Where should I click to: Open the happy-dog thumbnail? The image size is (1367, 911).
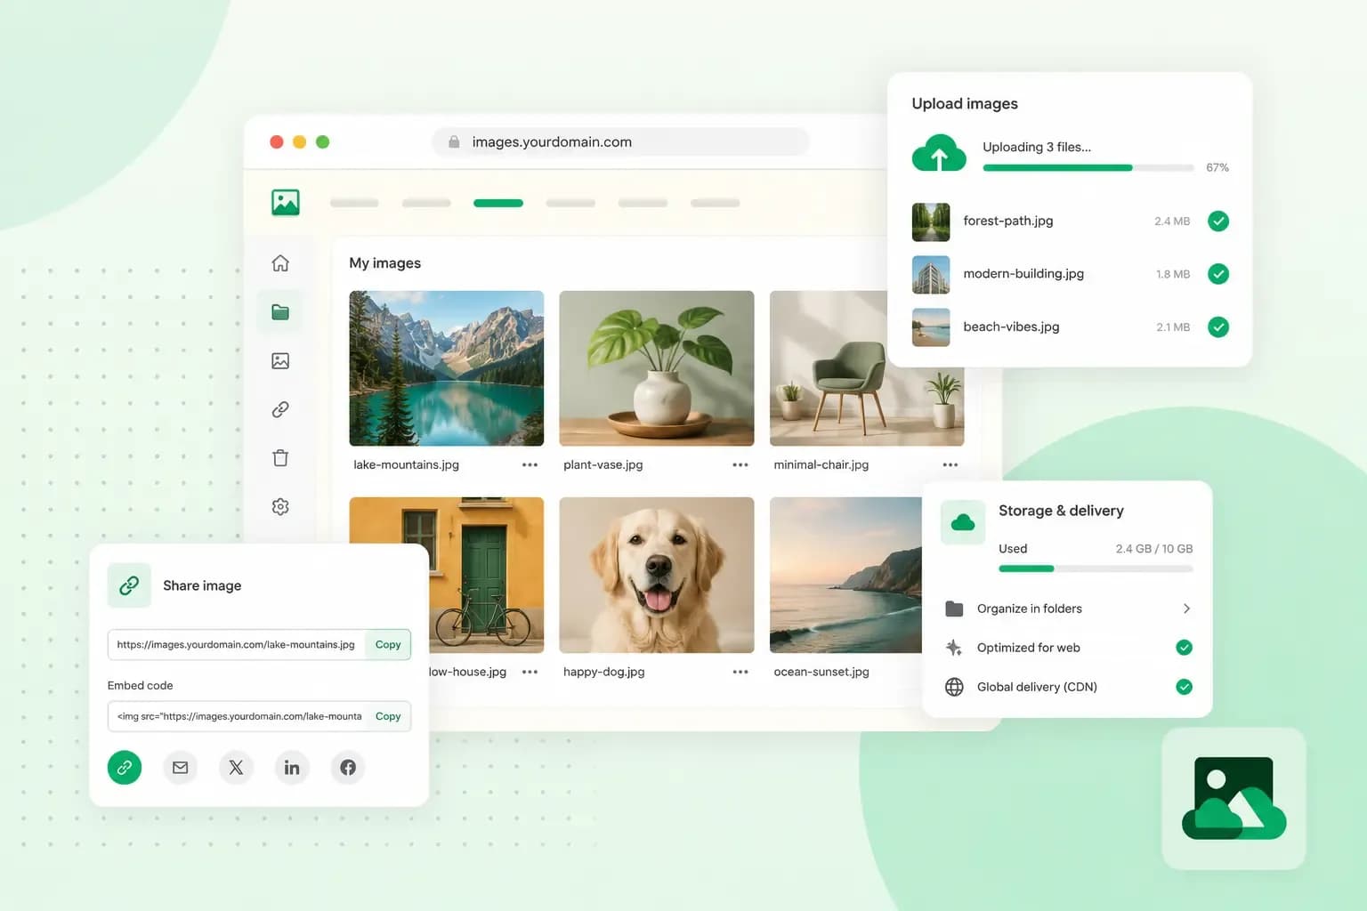657,575
